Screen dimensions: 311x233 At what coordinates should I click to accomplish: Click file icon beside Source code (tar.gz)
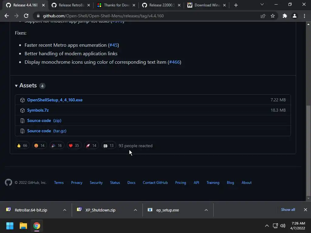tap(22, 131)
